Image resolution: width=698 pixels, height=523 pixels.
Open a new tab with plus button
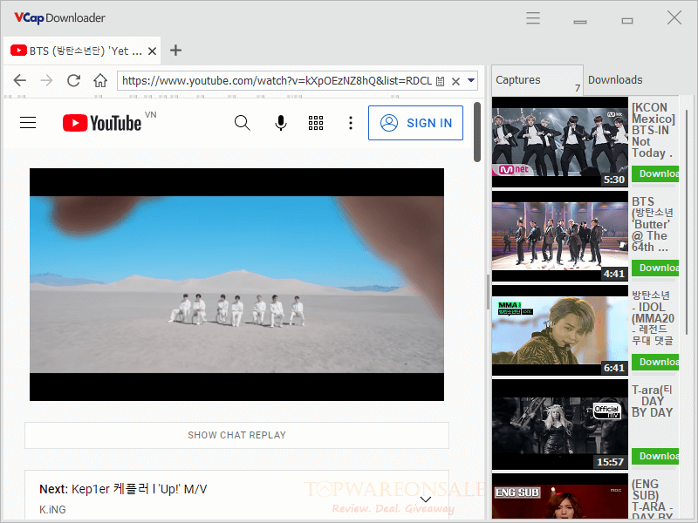pos(176,51)
